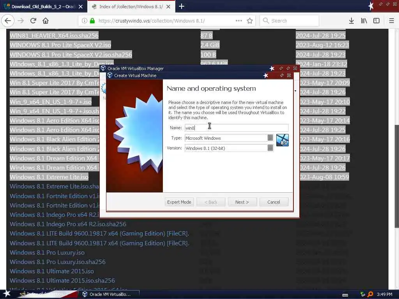
Task: Click the disabled < Back button
Action: coord(211,202)
